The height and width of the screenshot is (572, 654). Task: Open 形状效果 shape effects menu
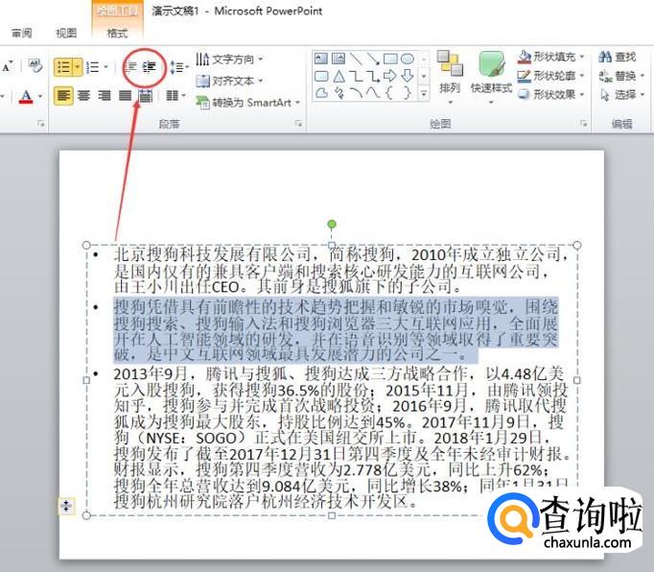coord(551,95)
